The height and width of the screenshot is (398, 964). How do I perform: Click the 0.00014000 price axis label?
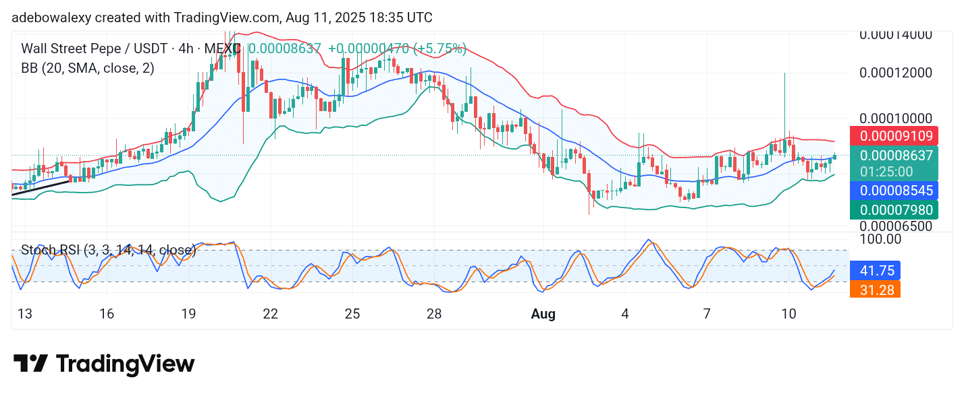pyautogui.click(x=896, y=34)
